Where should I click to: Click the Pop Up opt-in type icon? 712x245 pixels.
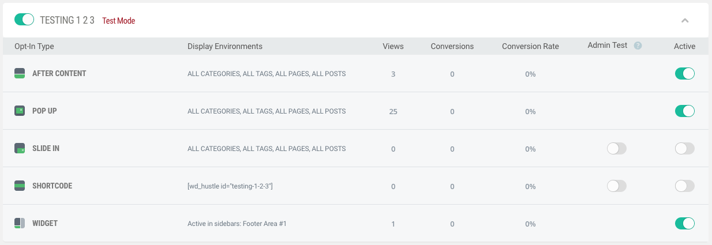coord(20,111)
